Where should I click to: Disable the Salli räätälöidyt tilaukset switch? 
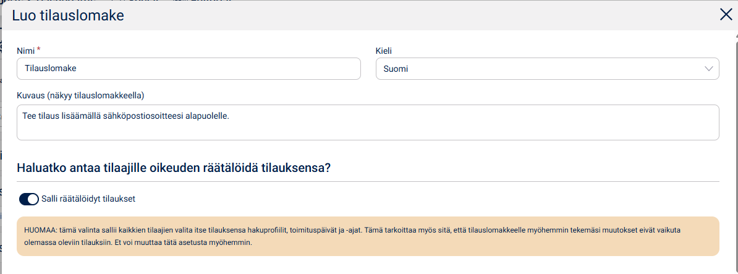[29, 199]
